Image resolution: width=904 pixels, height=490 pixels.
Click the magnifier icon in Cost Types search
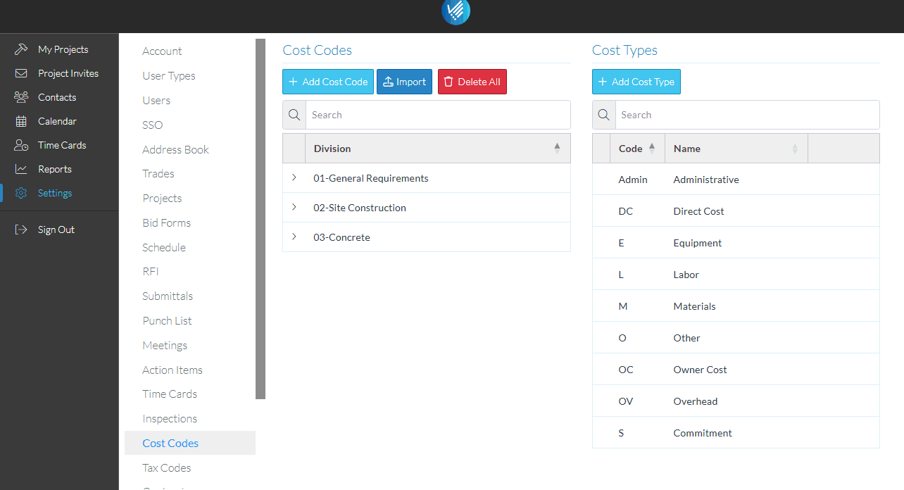(604, 115)
